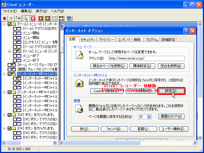This screenshot has width=204, height=153.
Task: Toggle checkbox of first [OK] ボタン をクリックします folder
Action: tap(9, 115)
